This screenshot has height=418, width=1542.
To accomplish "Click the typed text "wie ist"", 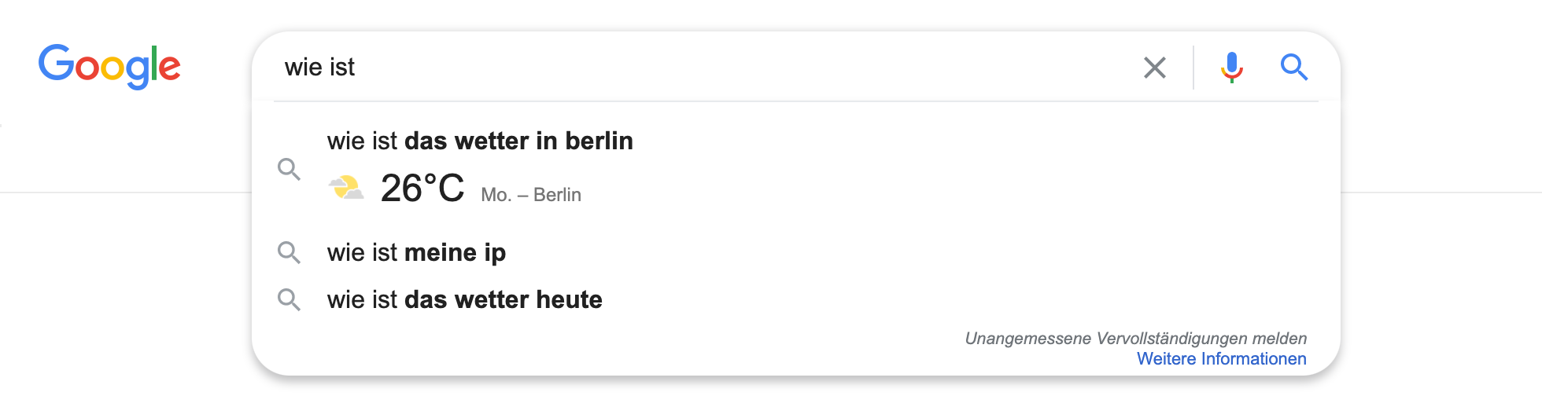I will [x=319, y=68].
